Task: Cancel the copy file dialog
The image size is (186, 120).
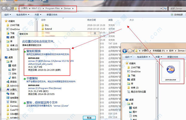Action: [89, 118]
